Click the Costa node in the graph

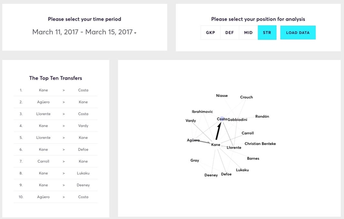point(222,119)
